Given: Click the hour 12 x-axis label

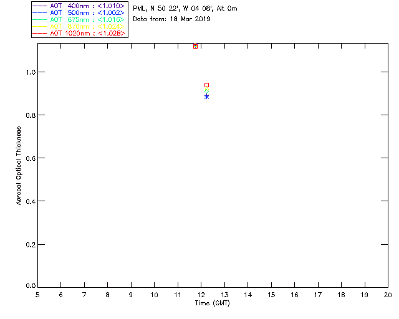Looking at the screenshot, I should click(201, 295).
